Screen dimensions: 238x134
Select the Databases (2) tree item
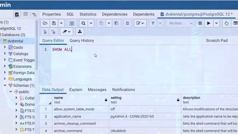(x=13, y=35)
